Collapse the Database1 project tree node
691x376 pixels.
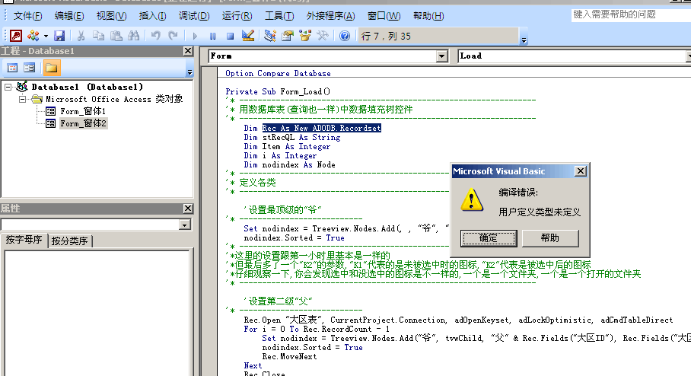point(8,88)
